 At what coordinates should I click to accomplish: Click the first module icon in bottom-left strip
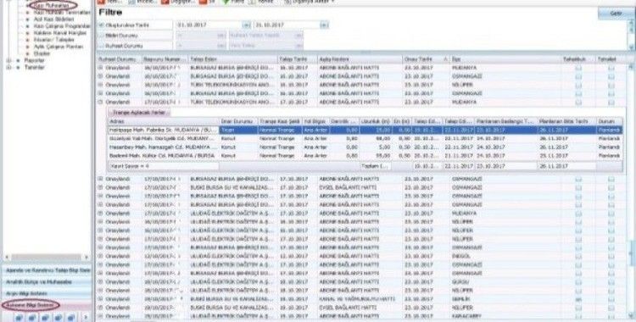click(x=19, y=318)
